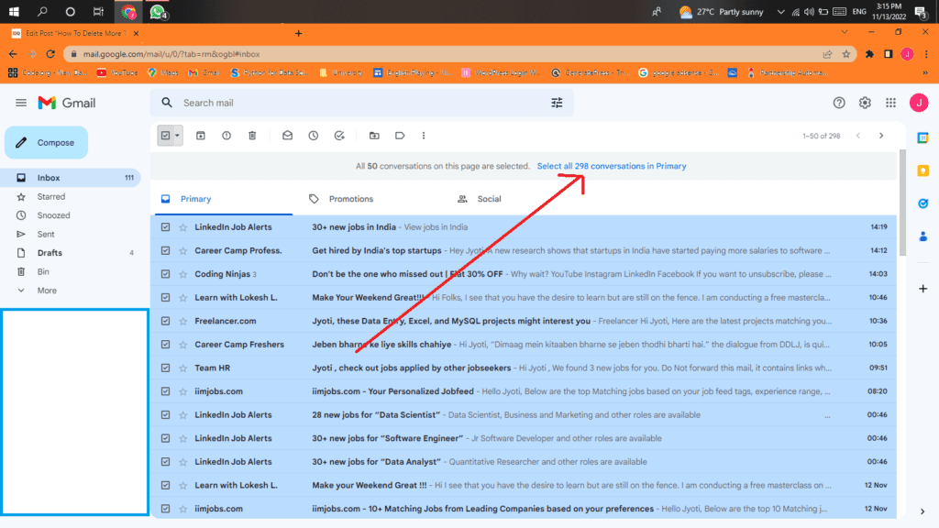Uncheck the Team HR email checkbox
Viewport: 939px width, 528px height.
tap(165, 368)
